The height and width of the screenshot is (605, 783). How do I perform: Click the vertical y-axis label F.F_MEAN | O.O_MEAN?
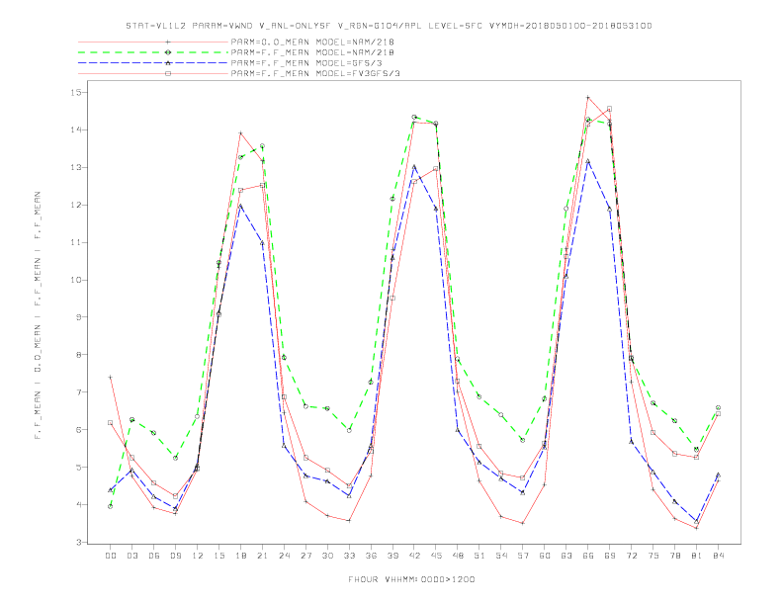coord(38,315)
